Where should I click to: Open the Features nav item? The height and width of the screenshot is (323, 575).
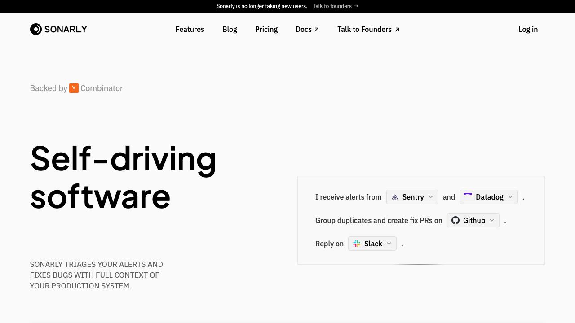[x=190, y=29]
